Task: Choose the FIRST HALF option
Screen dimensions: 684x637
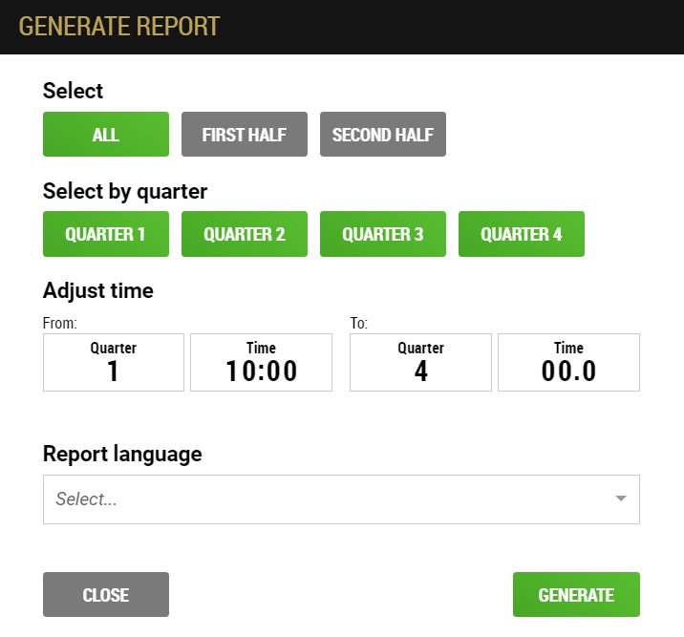Action: coord(245,135)
